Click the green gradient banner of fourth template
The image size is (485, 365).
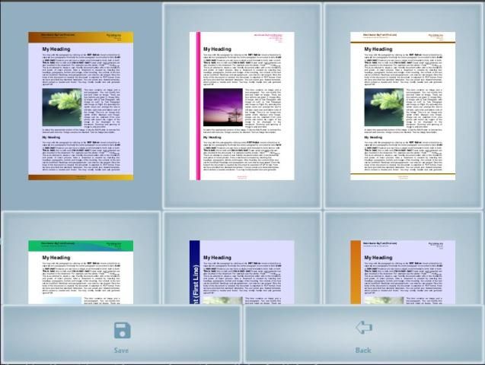coord(81,246)
